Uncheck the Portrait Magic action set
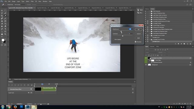The image size is (194, 109). pyautogui.click(x=145, y=25)
